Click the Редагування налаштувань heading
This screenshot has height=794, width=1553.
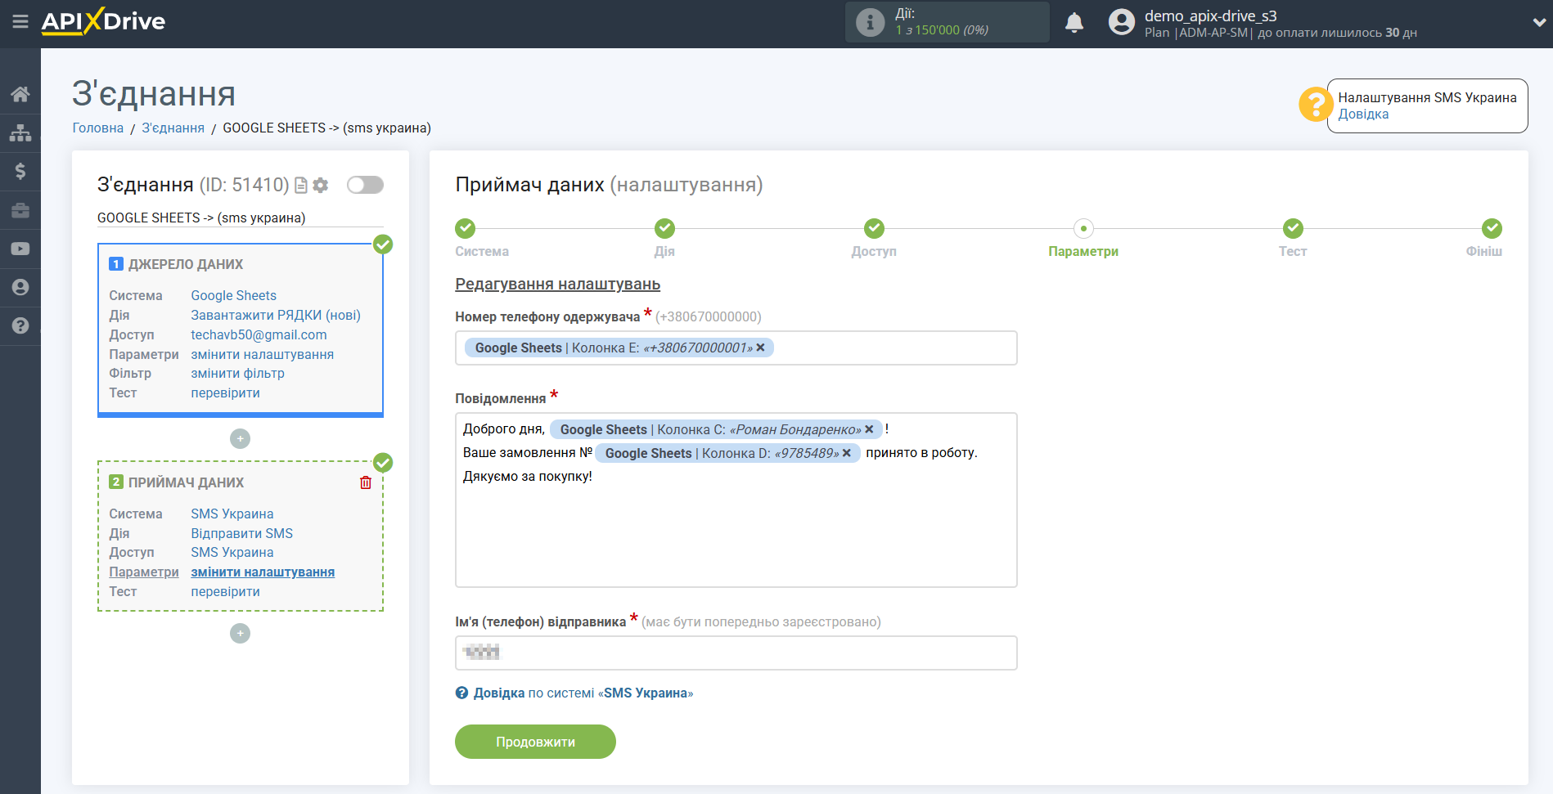(558, 285)
